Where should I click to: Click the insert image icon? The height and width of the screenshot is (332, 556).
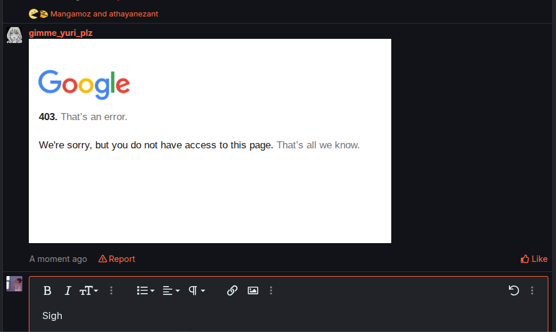coord(253,290)
